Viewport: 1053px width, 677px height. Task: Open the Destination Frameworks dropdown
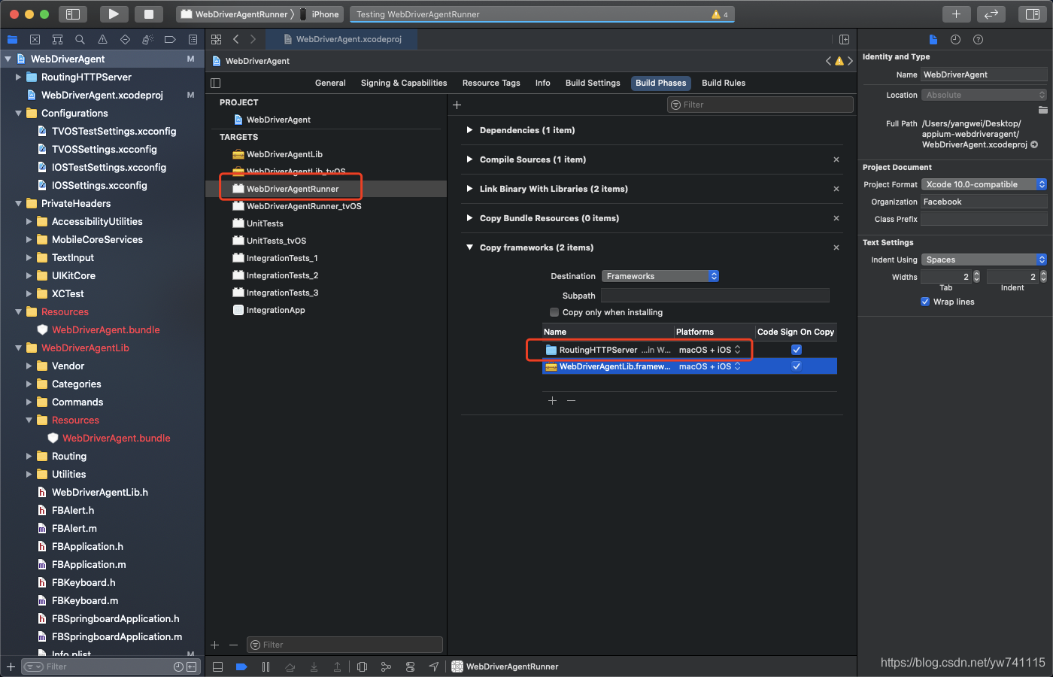click(660, 276)
